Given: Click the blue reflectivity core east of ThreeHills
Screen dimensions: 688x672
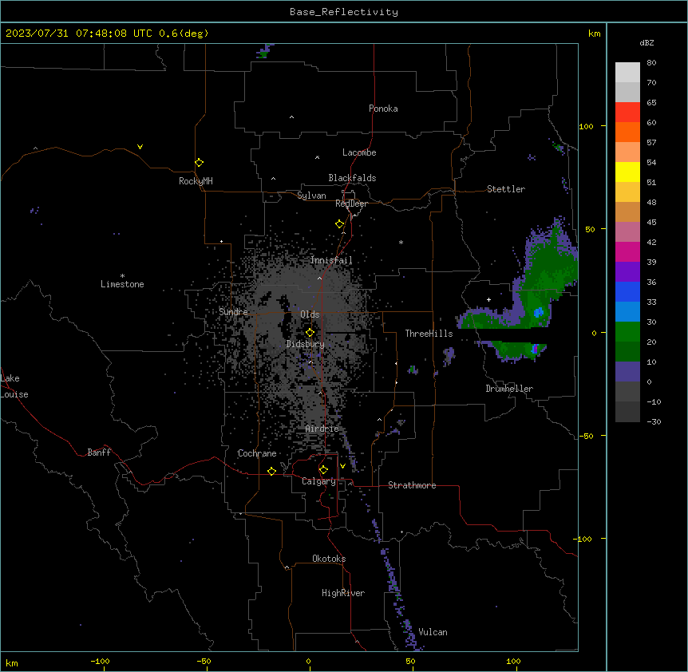Looking at the screenshot, I should click(x=539, y=312).
